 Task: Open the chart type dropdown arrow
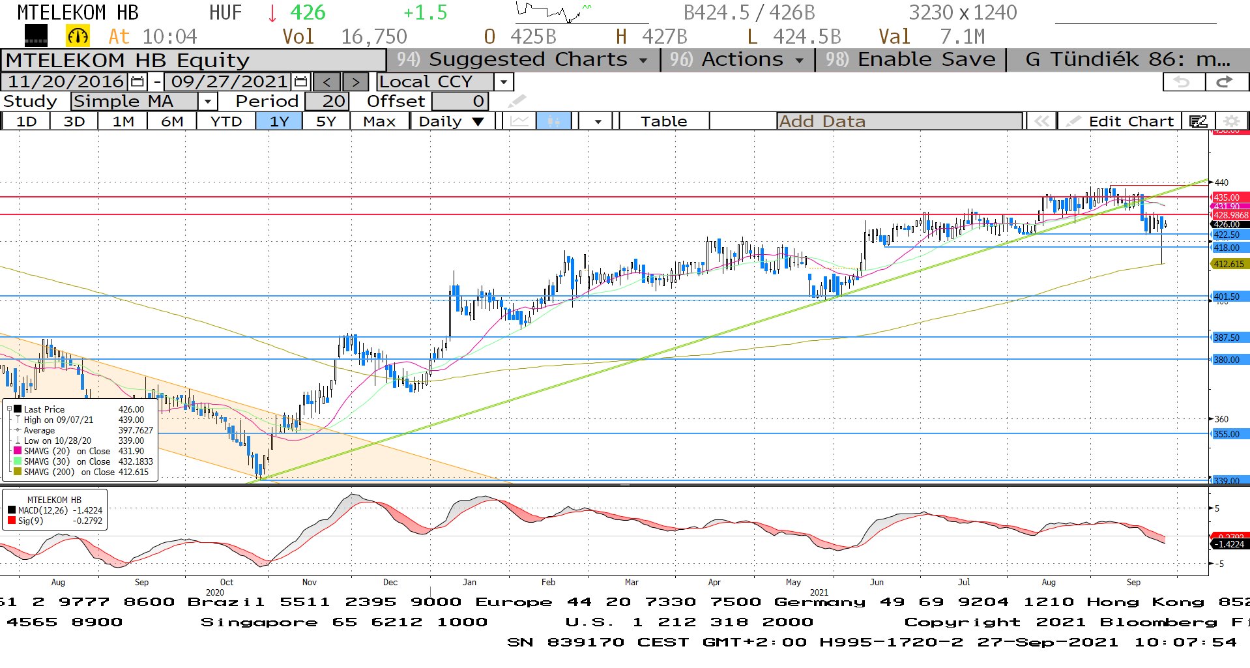(598, 121)
